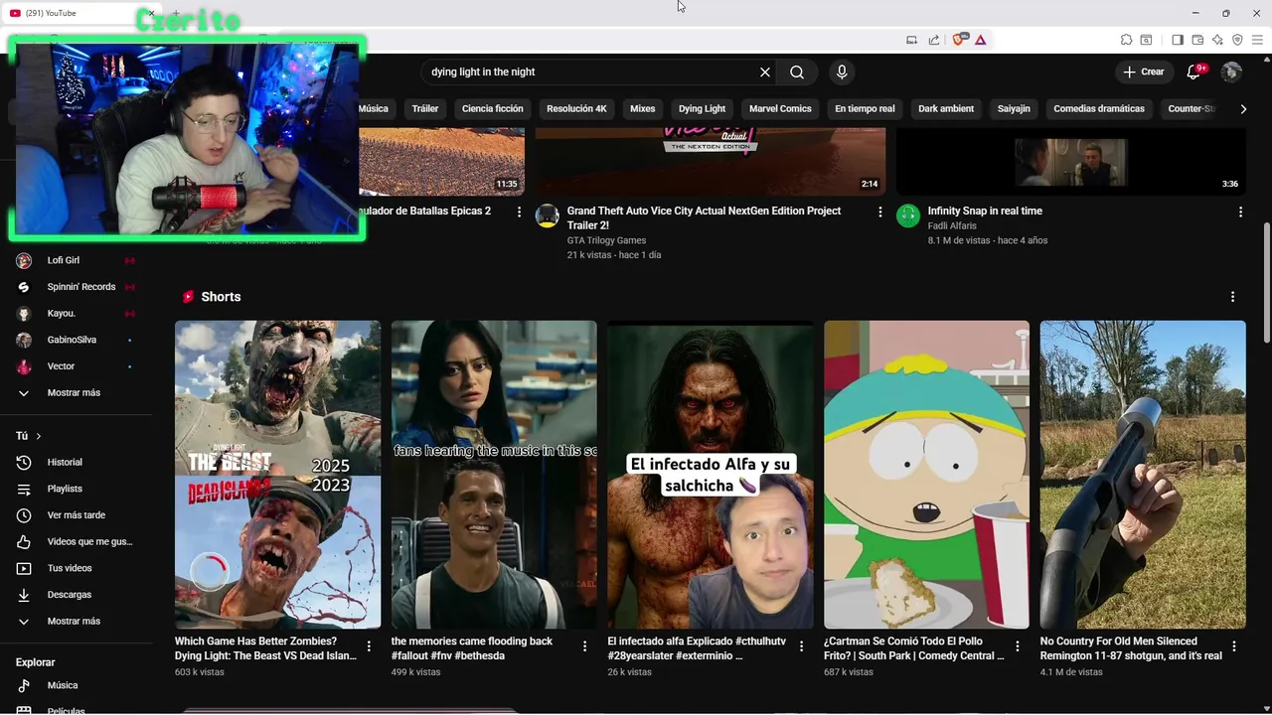The height and width of the screenshot is (715, 1272).
Task: Click the magnifying glass search button
Action: [797, 72]
